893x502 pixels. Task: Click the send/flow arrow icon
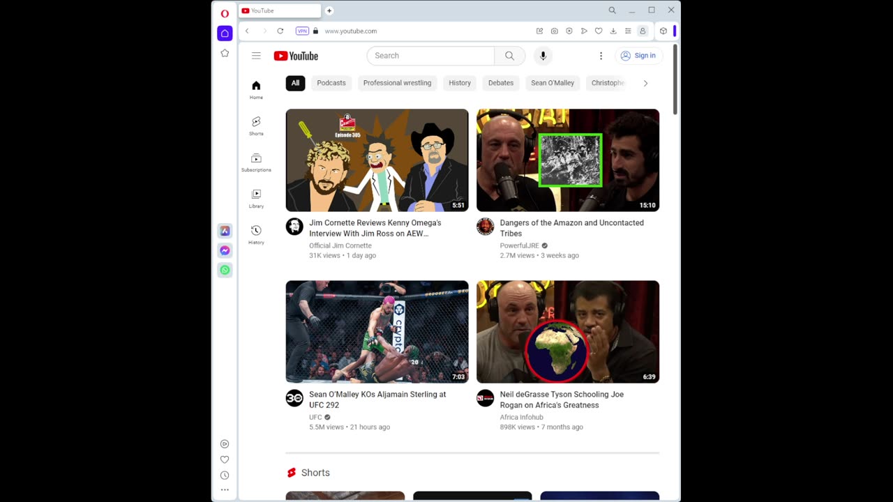click(584, 31)
